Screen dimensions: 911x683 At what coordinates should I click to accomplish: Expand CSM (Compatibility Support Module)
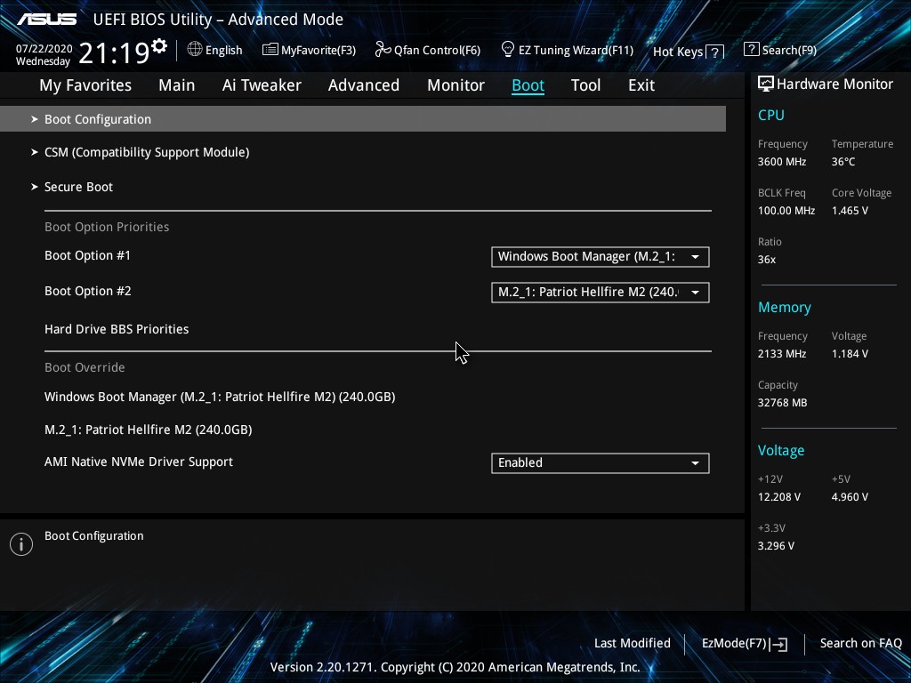(147, 152)
